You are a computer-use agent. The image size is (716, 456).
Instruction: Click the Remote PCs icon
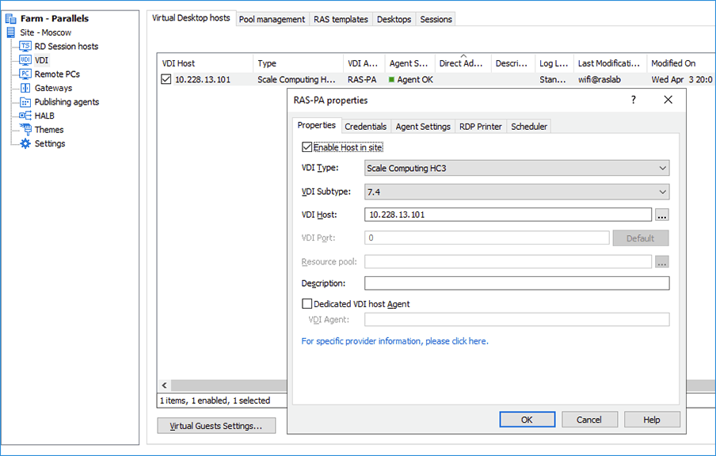click(25, 74)
